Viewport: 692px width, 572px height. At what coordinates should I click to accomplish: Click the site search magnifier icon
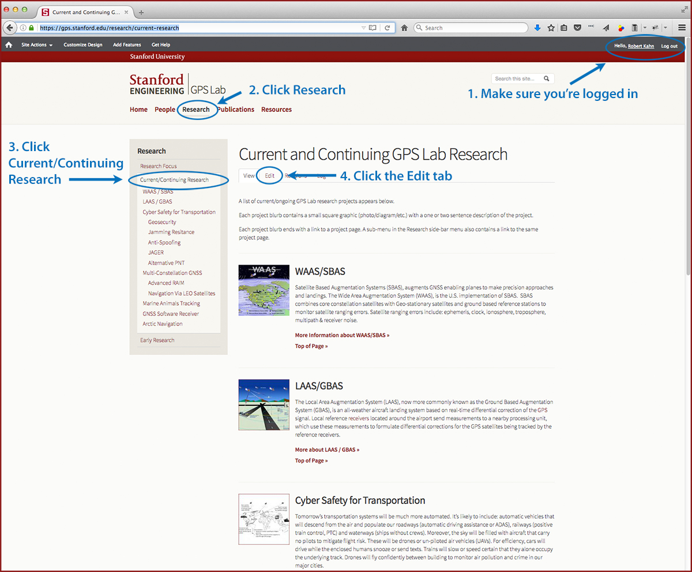(547, 78)
